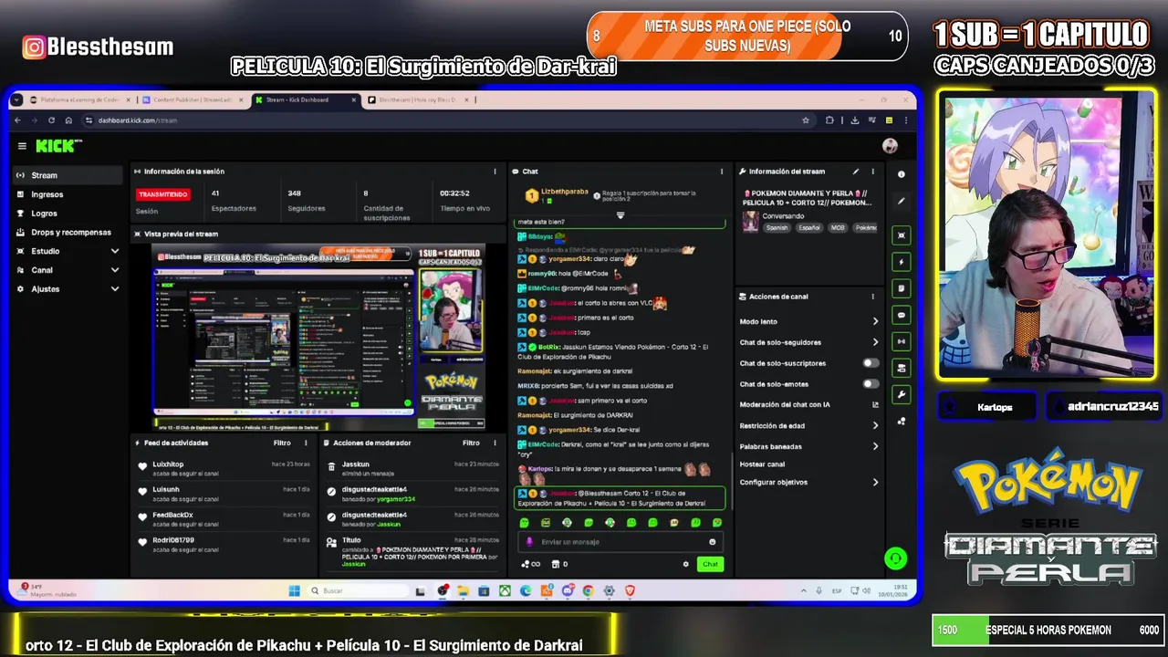Click Filtro in Feed de actividades

point(282,443)
